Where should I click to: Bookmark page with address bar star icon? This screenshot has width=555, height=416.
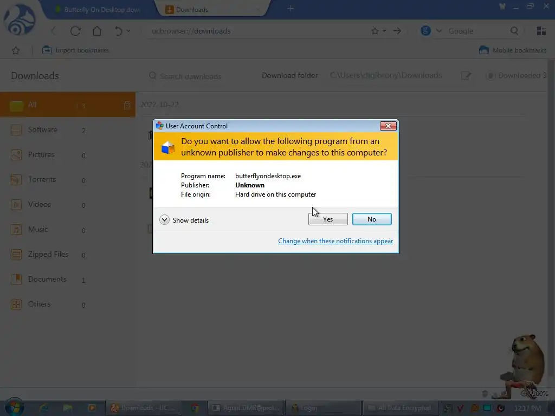pyautogui.click(x=375, y=31)
